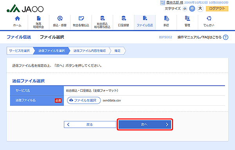Image resolution: width=235 pixels, height=150 pixels.
Task: Click the 送信ファイル名 label cell
Action: tap(37, 100)
